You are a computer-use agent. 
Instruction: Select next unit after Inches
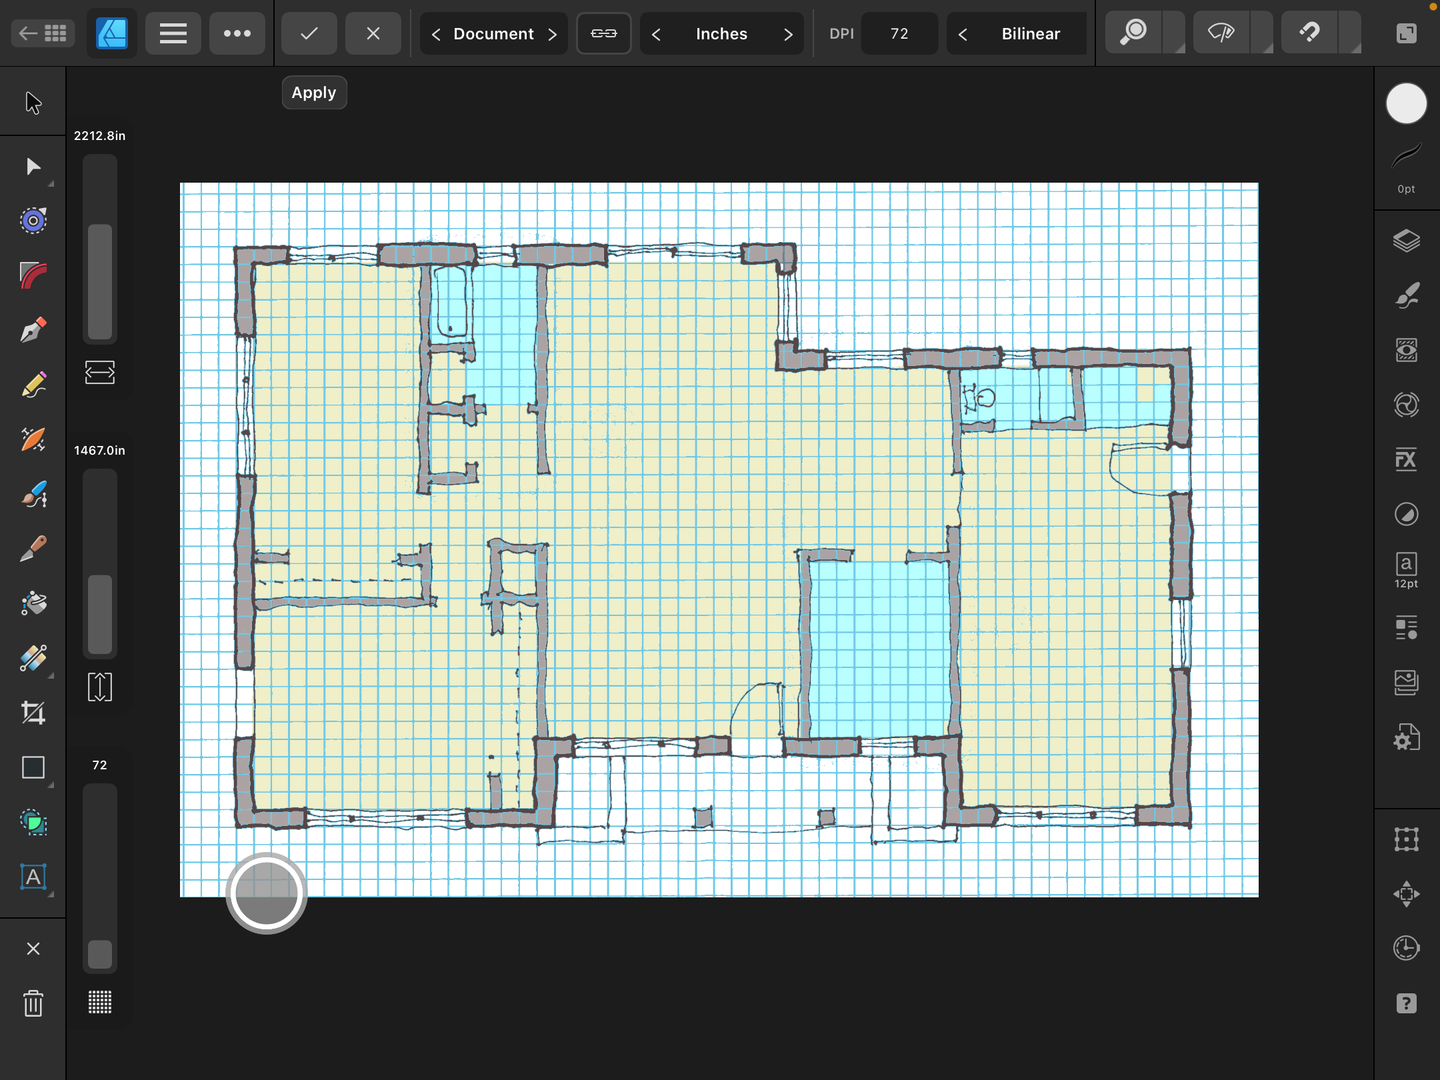pos(788,34)
